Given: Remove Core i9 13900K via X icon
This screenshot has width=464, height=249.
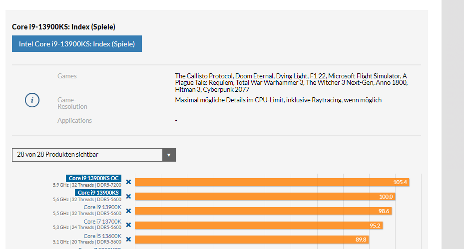Looking at the screenshot, I should click(x=128, y=211).
